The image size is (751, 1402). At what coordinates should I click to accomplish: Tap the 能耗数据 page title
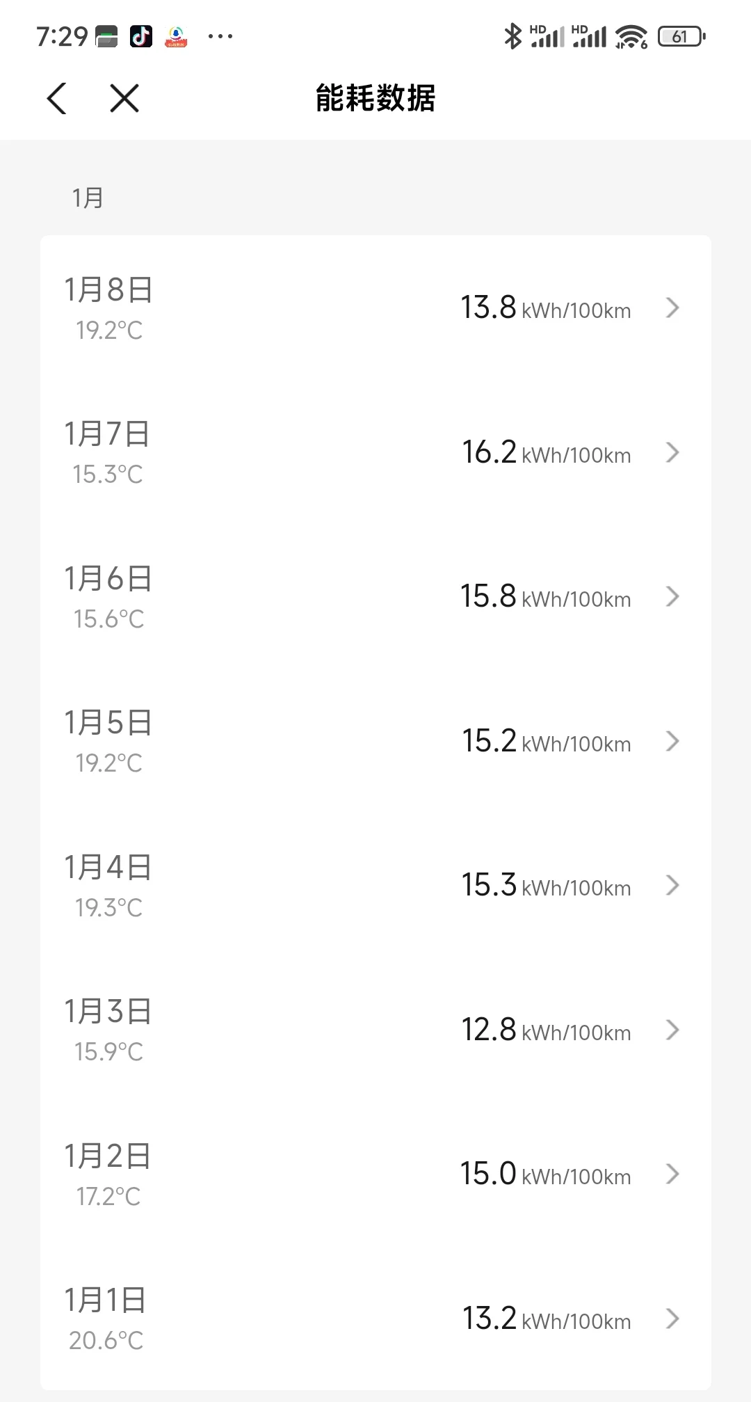375,98
